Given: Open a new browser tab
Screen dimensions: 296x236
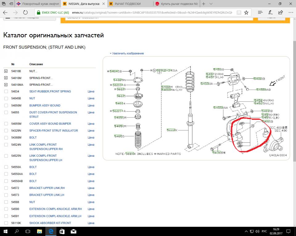Looking at the screenshot, I should coord(204,4).
